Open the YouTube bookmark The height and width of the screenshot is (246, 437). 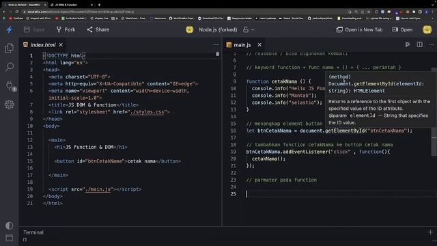[x=16, y=18]
